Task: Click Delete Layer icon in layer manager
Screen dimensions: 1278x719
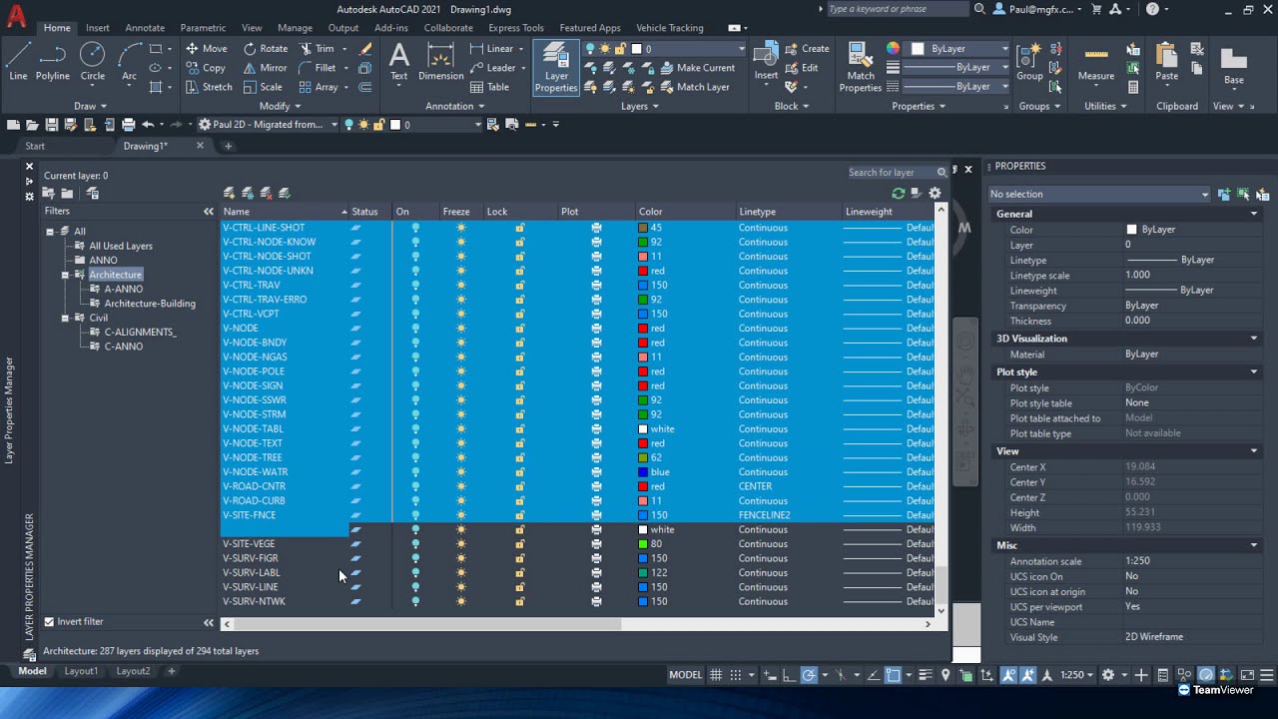Action: tap(266, 193)
